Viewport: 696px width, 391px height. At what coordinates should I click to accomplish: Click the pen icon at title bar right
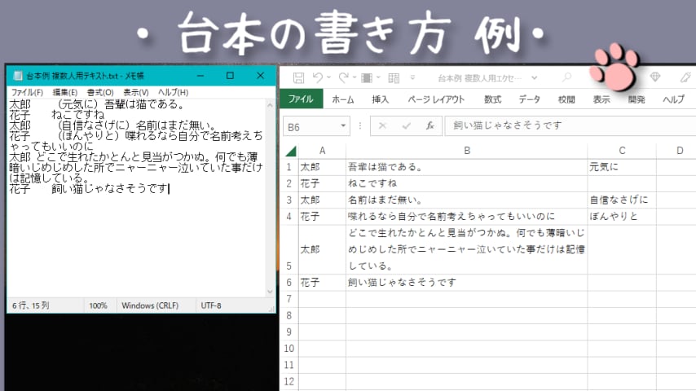point(685,77)
